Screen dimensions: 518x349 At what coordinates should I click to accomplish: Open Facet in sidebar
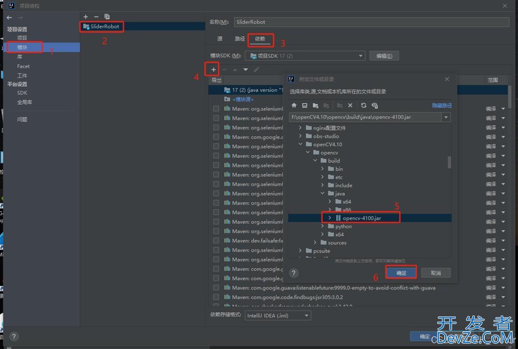23,66
